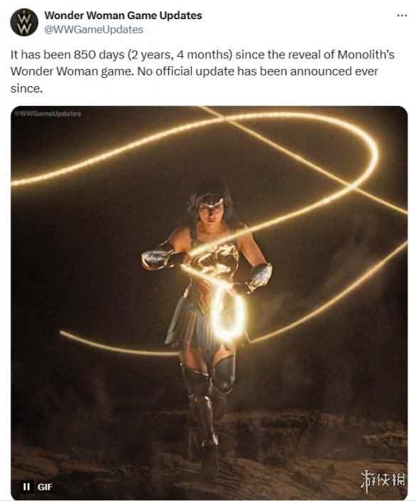416x501 pixels.
Task: Click "(2 years, 4 months)" in the tweet
Action: pos(180,55)
